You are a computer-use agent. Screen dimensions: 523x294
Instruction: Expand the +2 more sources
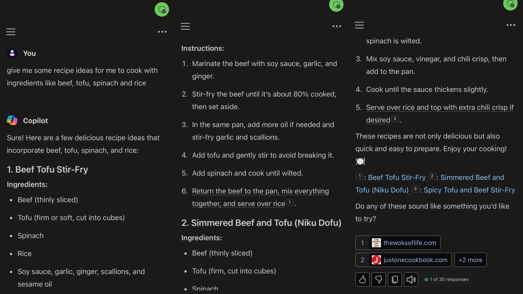click(470, 260)
